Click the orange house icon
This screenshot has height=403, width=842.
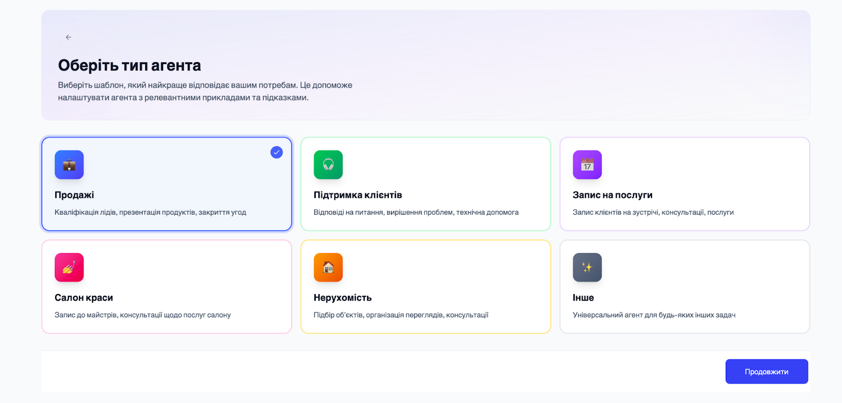click(328, 267)
